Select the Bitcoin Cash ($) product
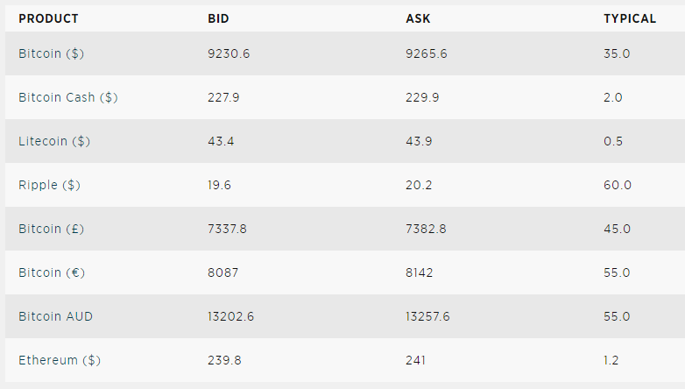This screenshot has height=389, width=685. (x=68, y=97)
